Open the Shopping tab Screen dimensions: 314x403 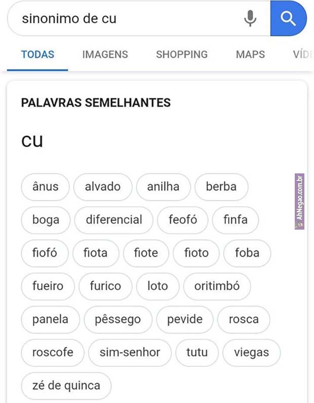pyautogui.click(x=182, y=54)
